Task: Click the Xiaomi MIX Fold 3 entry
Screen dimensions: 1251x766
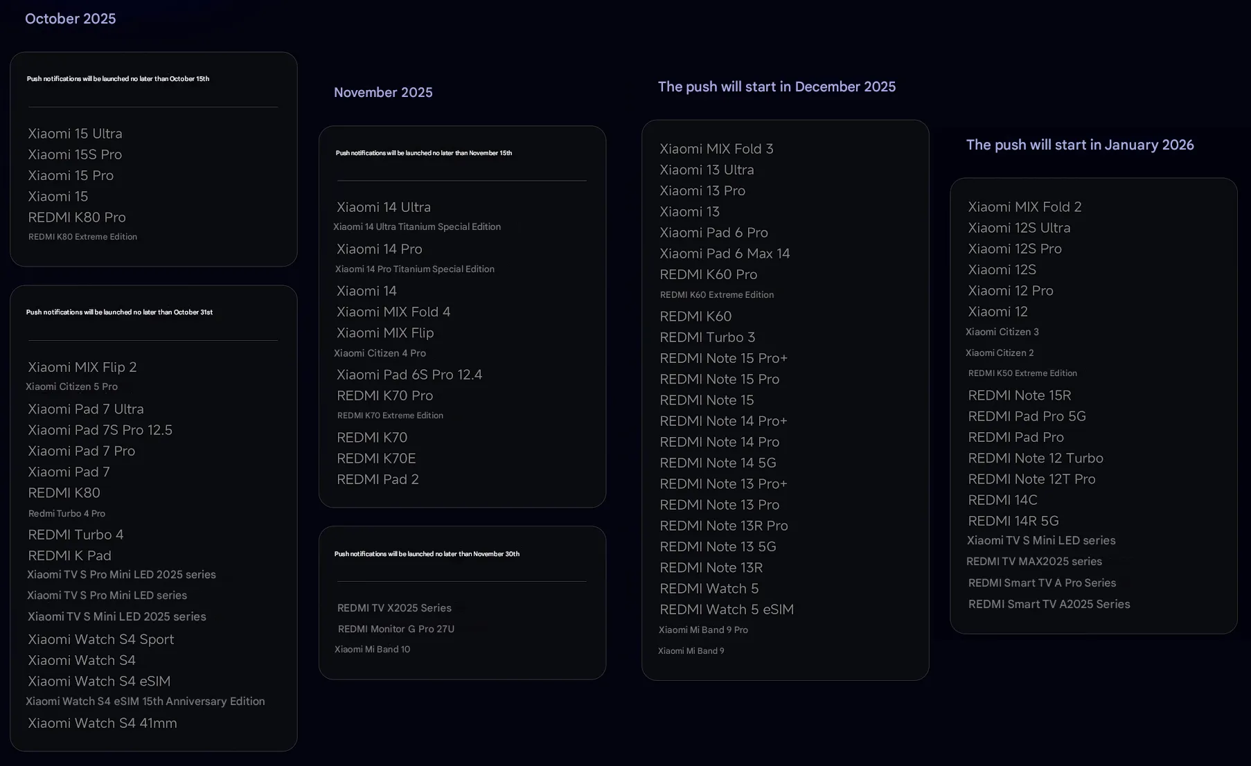Action: click(717, 148)
